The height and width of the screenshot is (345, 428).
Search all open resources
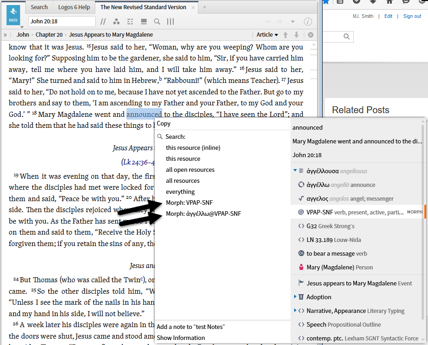coord(190,170)
